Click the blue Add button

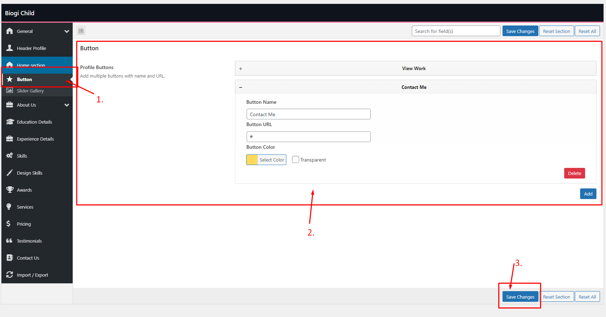pos(588,194)
